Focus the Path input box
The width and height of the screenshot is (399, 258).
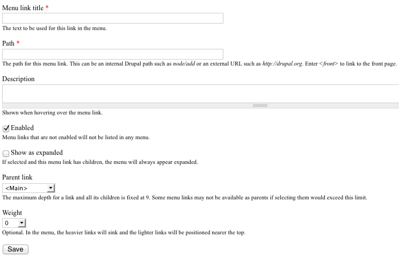tap(113, 54)
